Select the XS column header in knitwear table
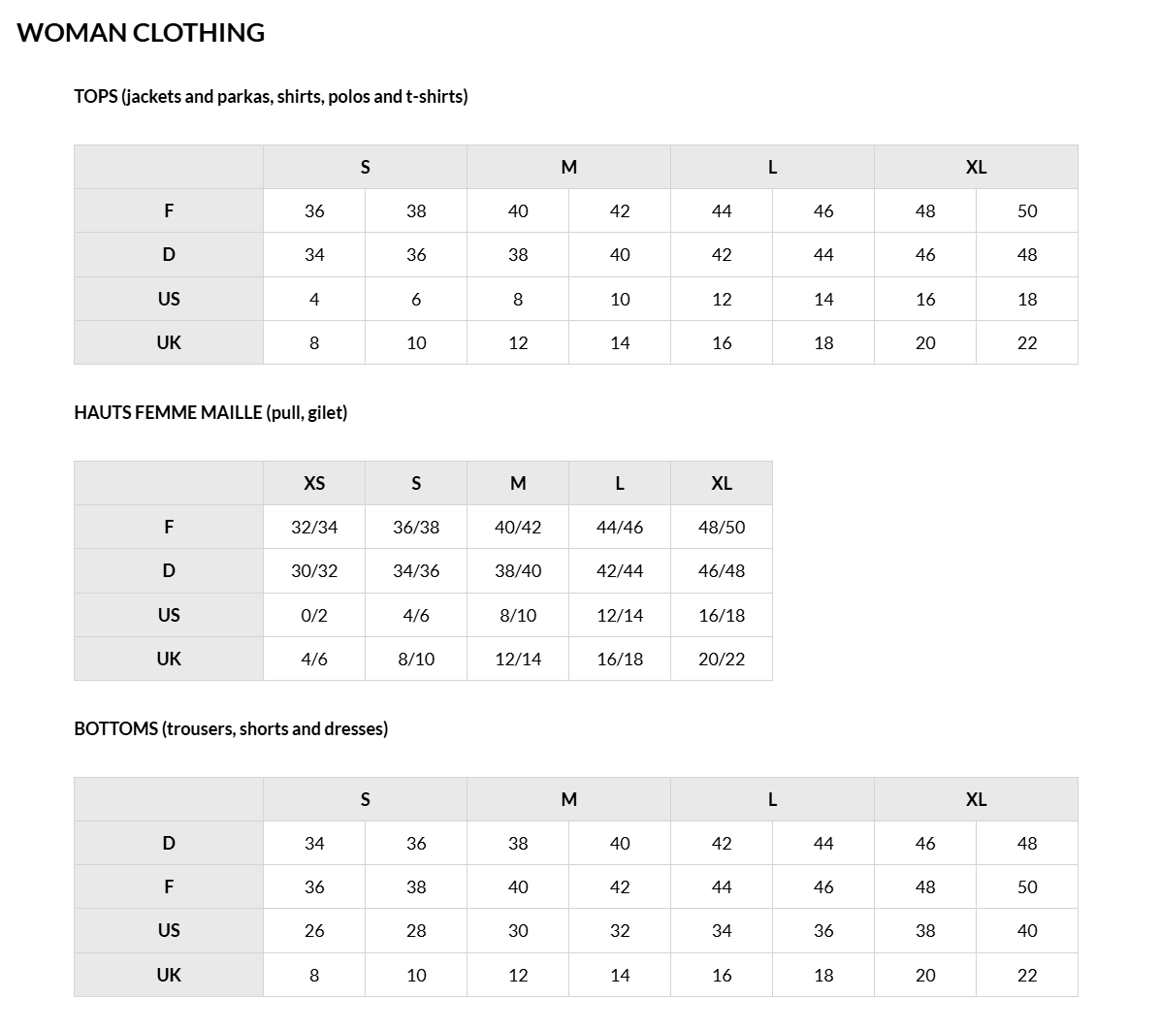The height and width of the screenshot is (1030, 1161). (x=314, y=483)
